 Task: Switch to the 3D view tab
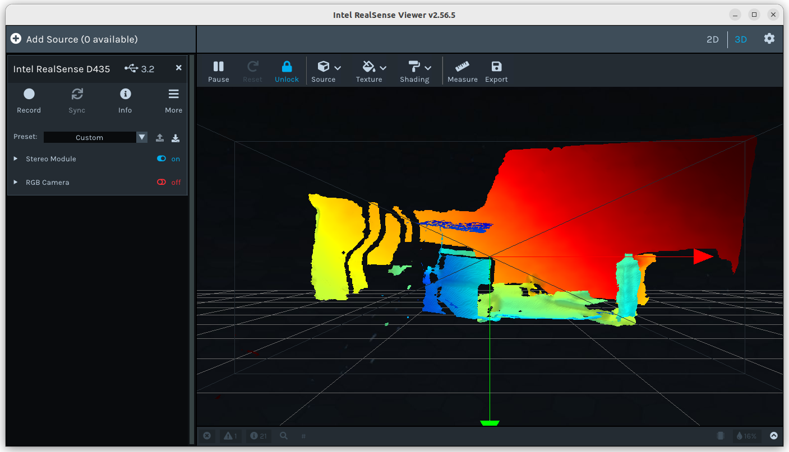pyautogui.click(x=741, y=39)
